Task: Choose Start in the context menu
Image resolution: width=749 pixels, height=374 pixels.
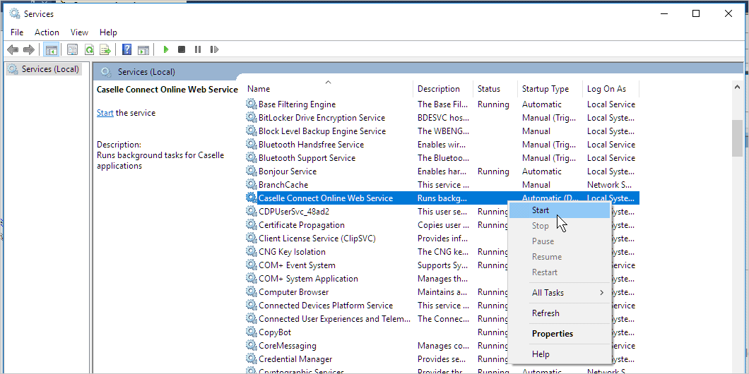Action: 560,210
